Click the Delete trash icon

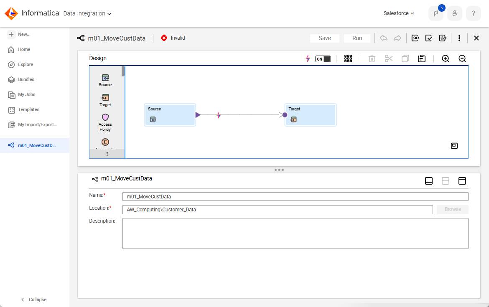point(372,58)
